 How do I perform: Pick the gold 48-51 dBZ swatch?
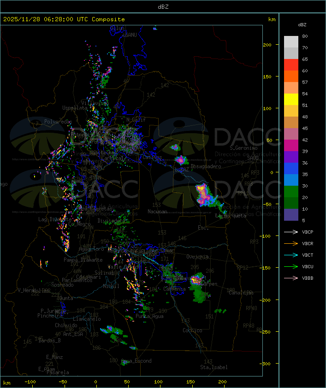click(291, 111)
